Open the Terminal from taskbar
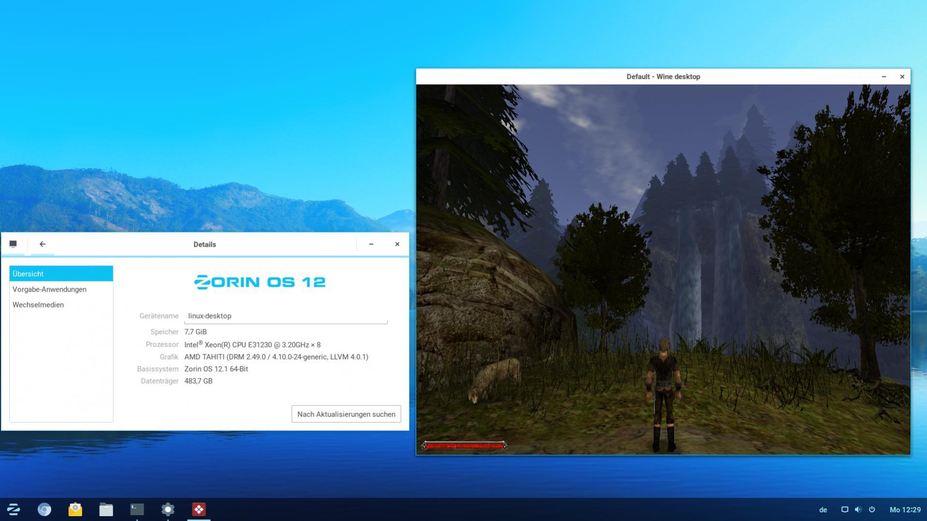The width and height of the screenshot is (927, 521). 137,509
